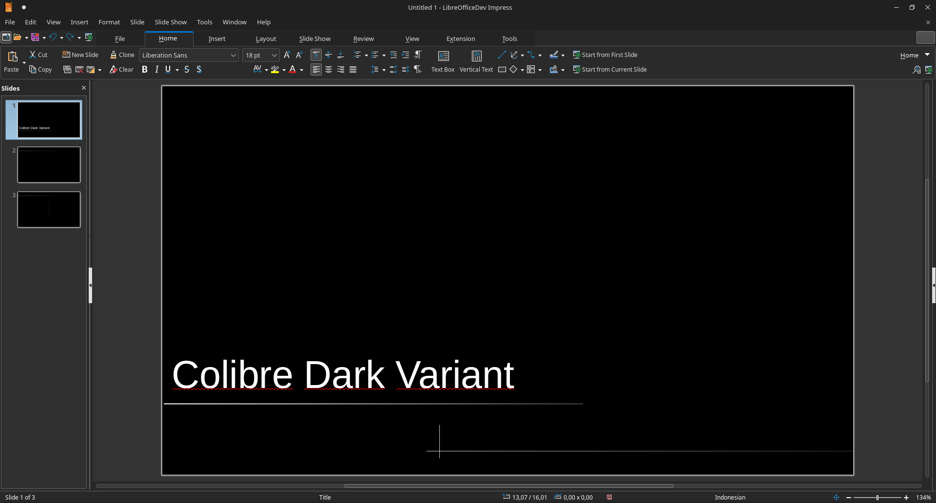
Task: Open the Extension ribbon tab
Action: coord(461,39)
